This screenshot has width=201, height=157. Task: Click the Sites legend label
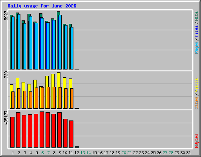pyautogui.click(x=196, y=103)
